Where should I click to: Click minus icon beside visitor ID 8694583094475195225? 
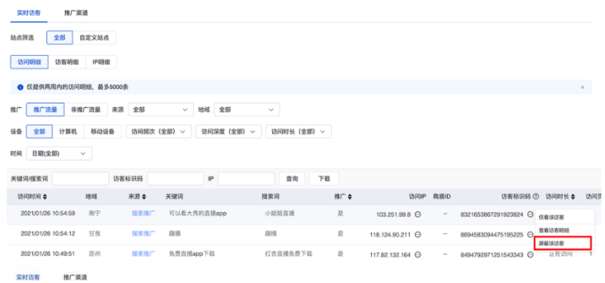[530, 235]
